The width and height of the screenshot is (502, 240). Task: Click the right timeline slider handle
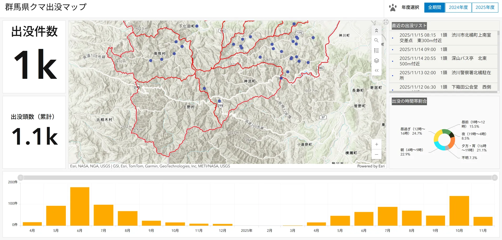494,178
